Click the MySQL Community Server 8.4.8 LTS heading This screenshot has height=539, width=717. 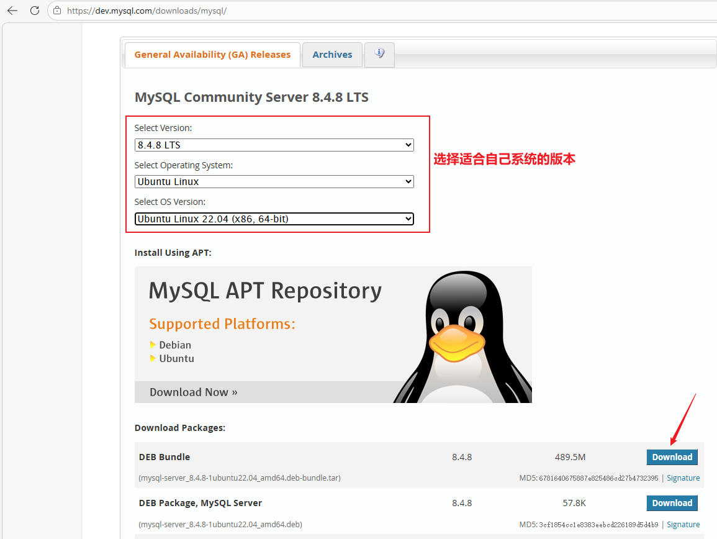pos(251,97)
